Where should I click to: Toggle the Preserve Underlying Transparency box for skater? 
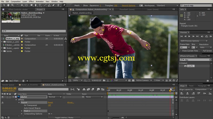(64, 97)
